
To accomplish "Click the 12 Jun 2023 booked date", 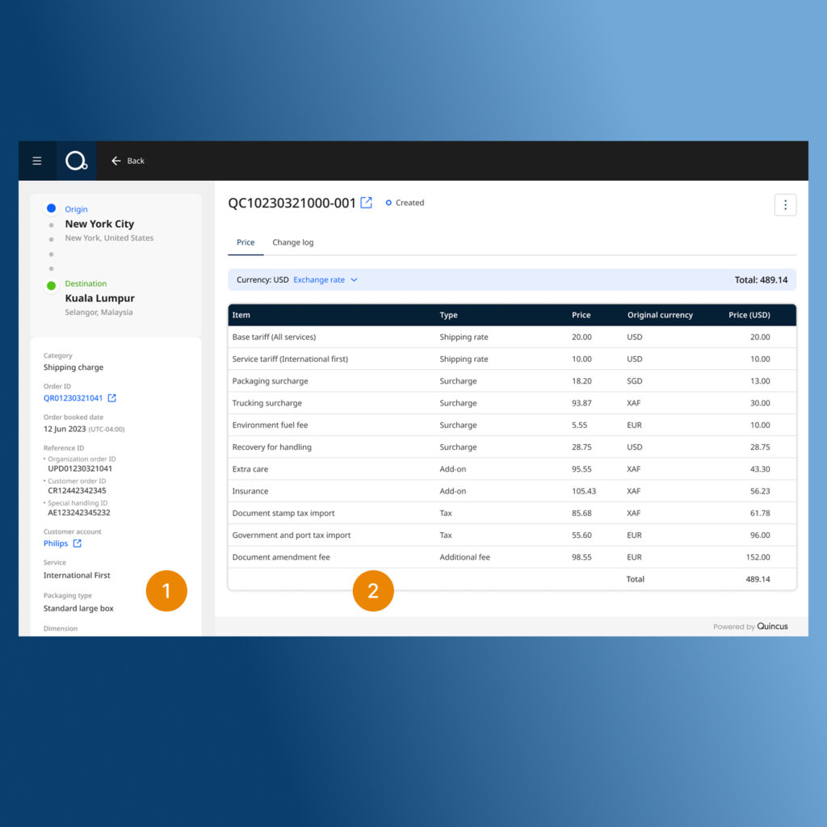I will [x=65, y=429].
